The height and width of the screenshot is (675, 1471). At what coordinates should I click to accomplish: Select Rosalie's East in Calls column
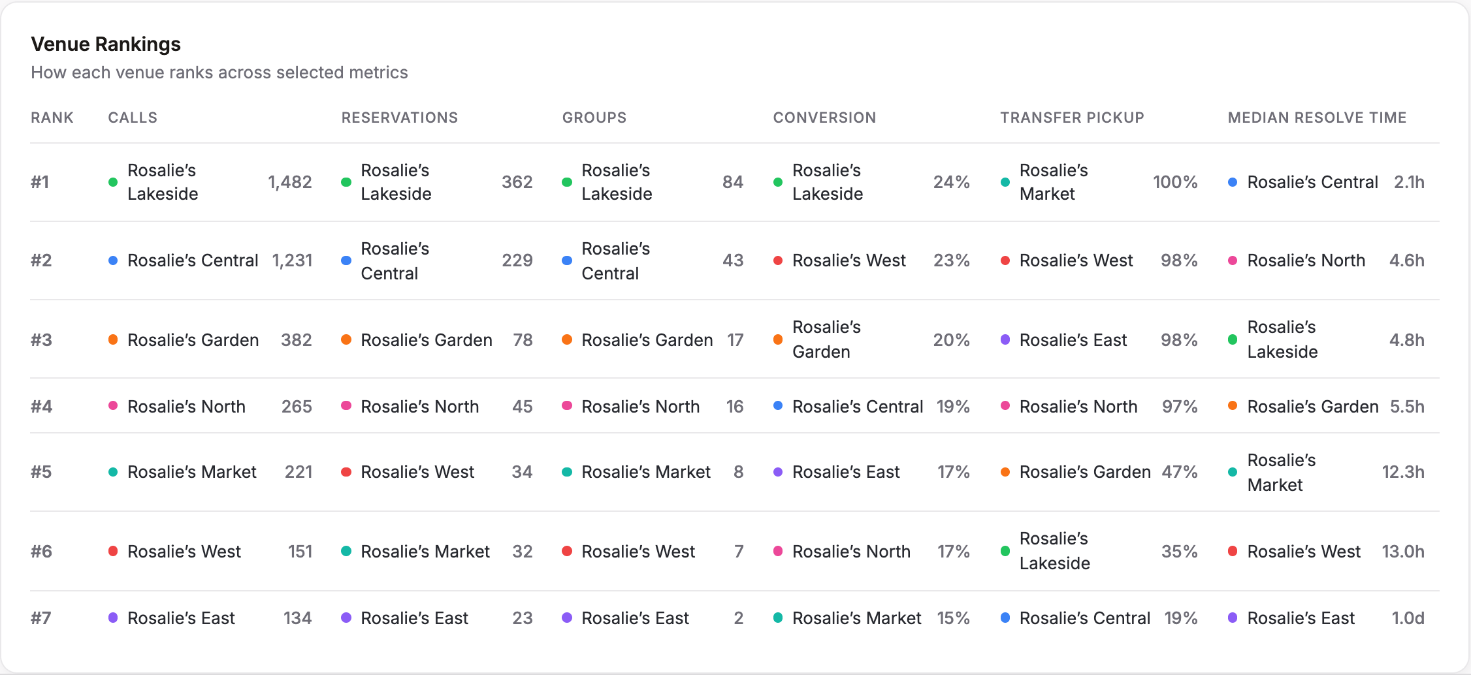click(x=181, y=618)
